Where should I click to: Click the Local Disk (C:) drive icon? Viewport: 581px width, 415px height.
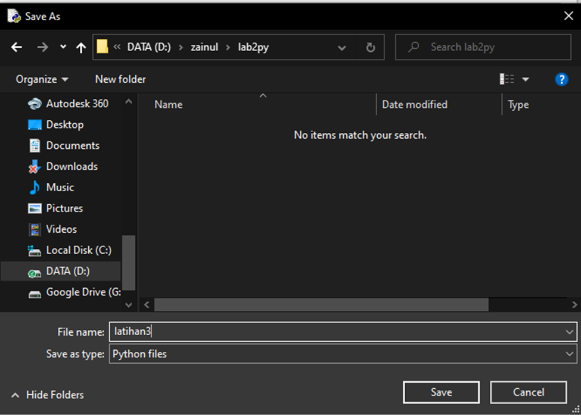pyautogui.click(x=35, y=251)
